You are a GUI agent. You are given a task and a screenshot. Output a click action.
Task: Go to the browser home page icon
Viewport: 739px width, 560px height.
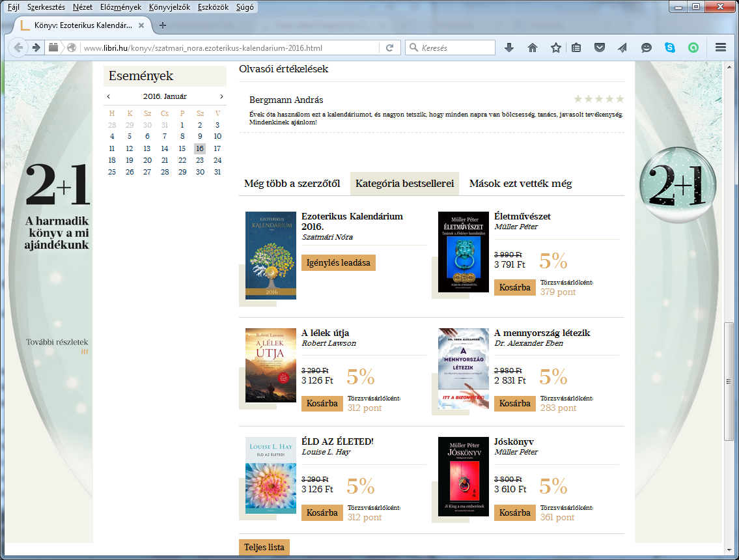click(x=533, y=48)
